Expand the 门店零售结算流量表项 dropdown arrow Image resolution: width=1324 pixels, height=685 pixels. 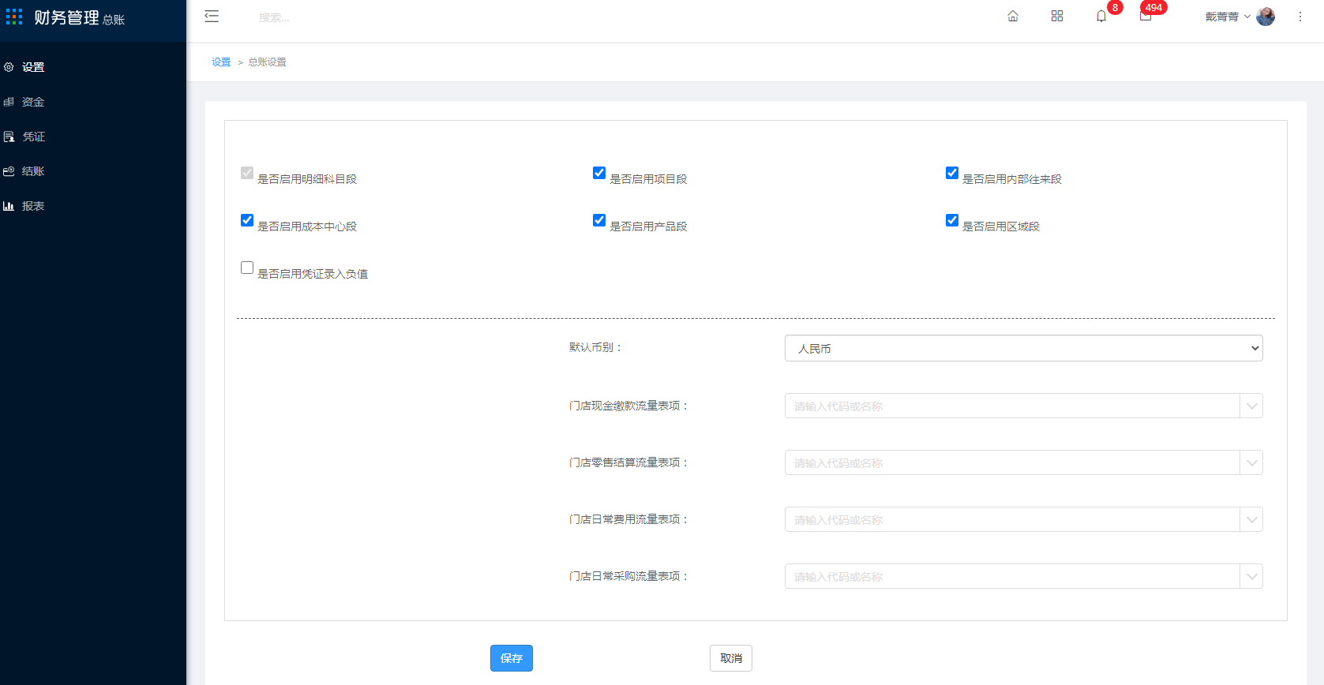tap(1251, 462)
